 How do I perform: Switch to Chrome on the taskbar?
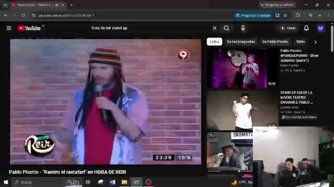pos(136,182)
